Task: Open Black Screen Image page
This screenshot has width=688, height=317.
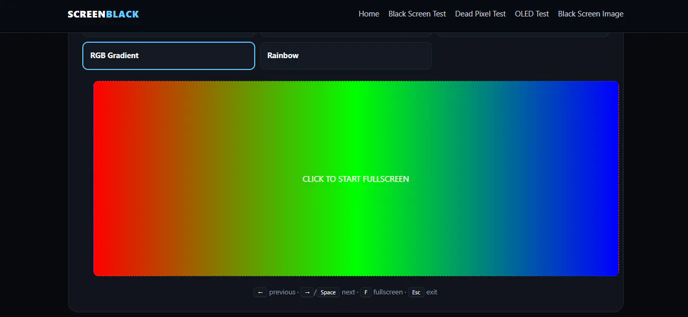Action: click(x=591, y=14)
